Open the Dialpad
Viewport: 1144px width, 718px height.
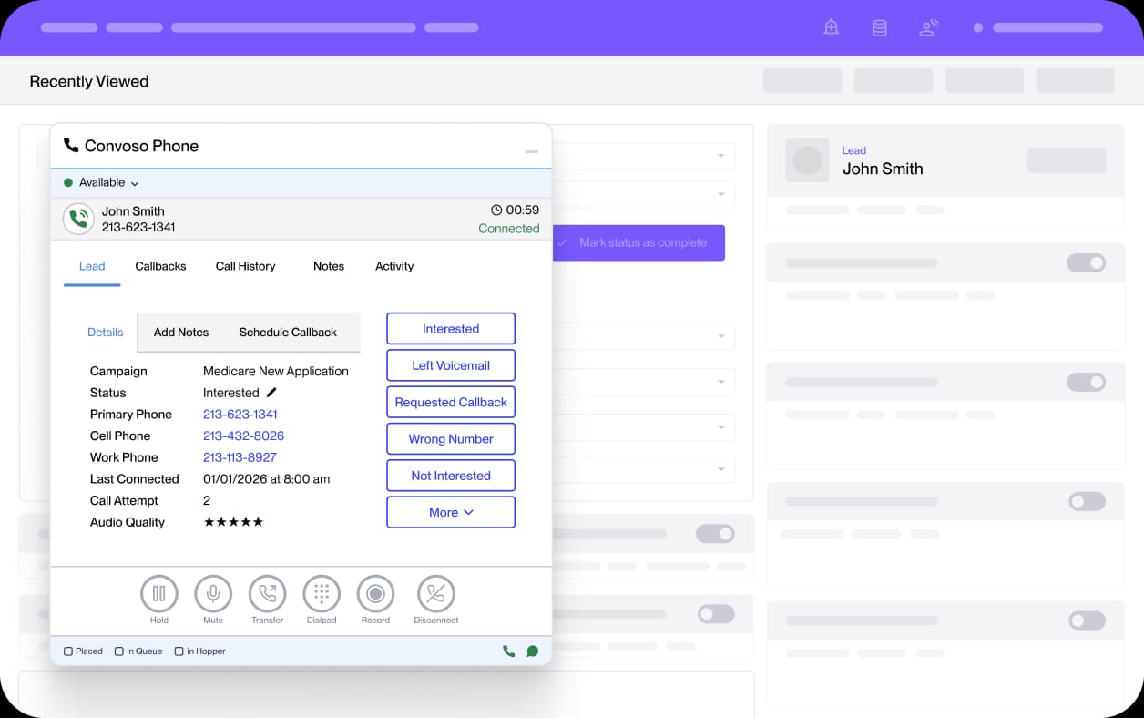tap(322, 594)
